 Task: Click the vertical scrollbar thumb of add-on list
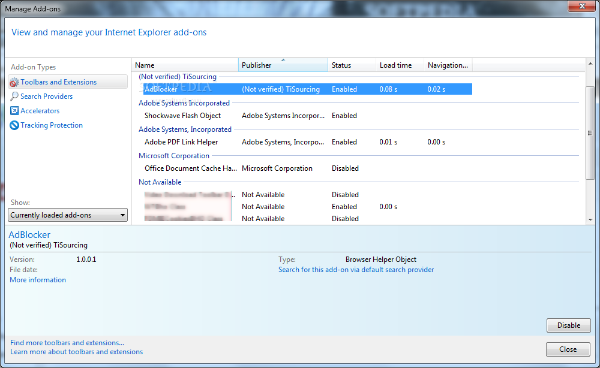click(x=590, y=133)
